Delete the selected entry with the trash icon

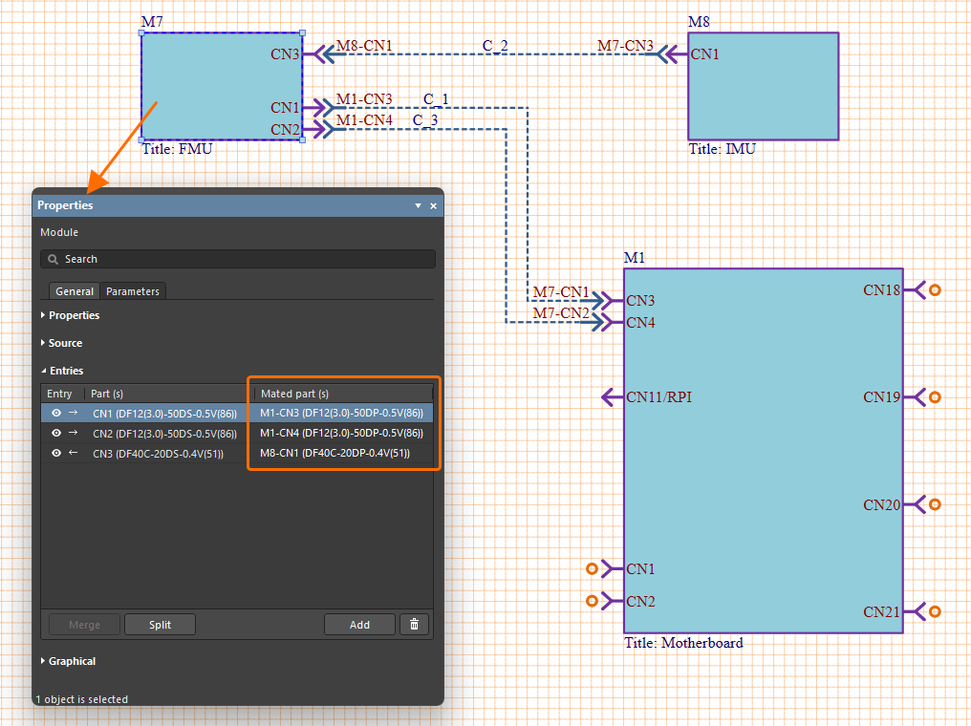pos(414,625)
